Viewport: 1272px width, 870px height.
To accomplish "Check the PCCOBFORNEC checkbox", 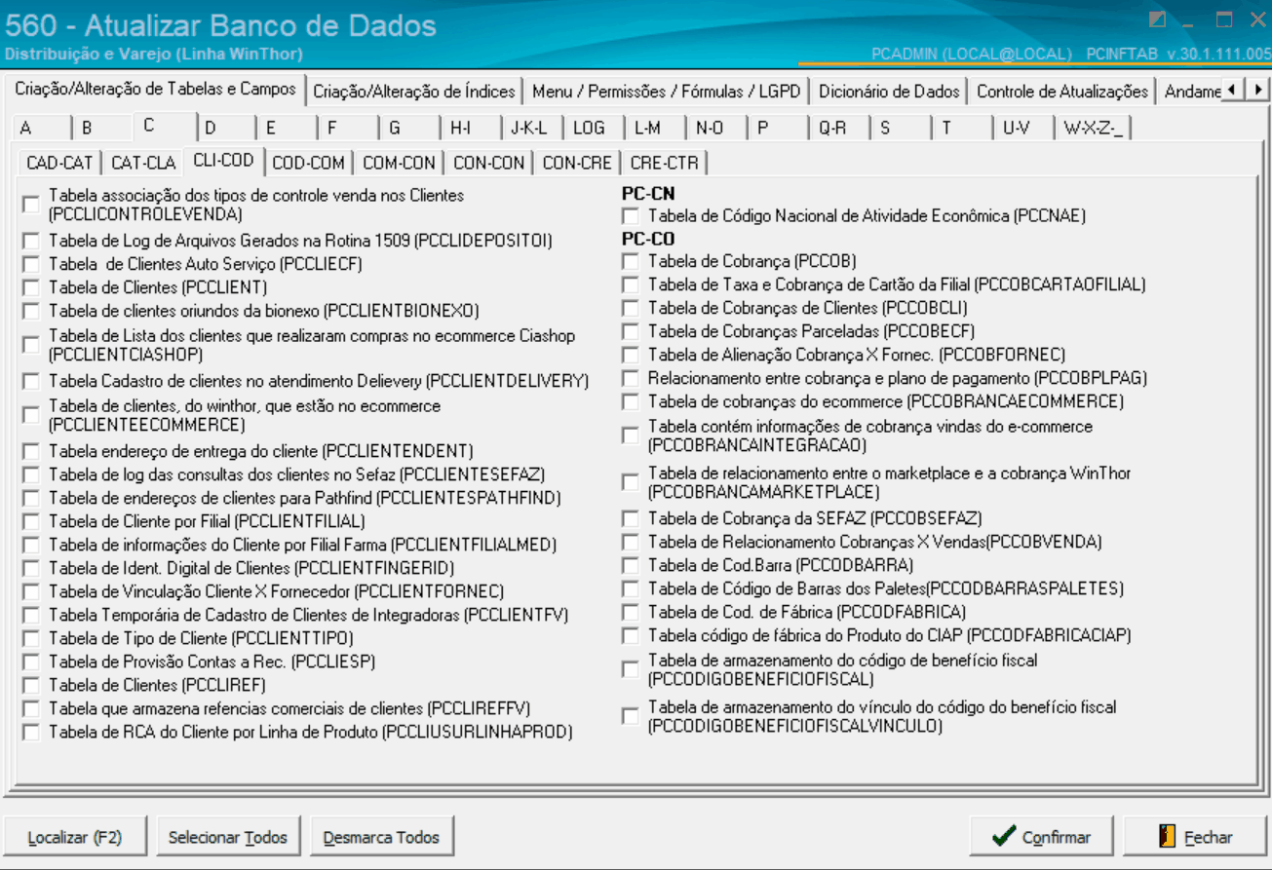I will pyautogui.click(x=631, y=355).
